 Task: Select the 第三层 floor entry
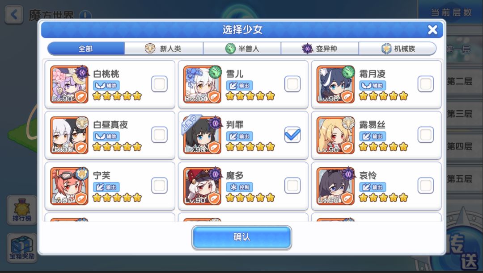coord(460,114)
